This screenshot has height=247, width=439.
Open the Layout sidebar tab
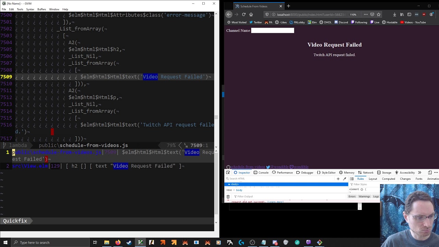pyautogui.click(x=373, y=179)
